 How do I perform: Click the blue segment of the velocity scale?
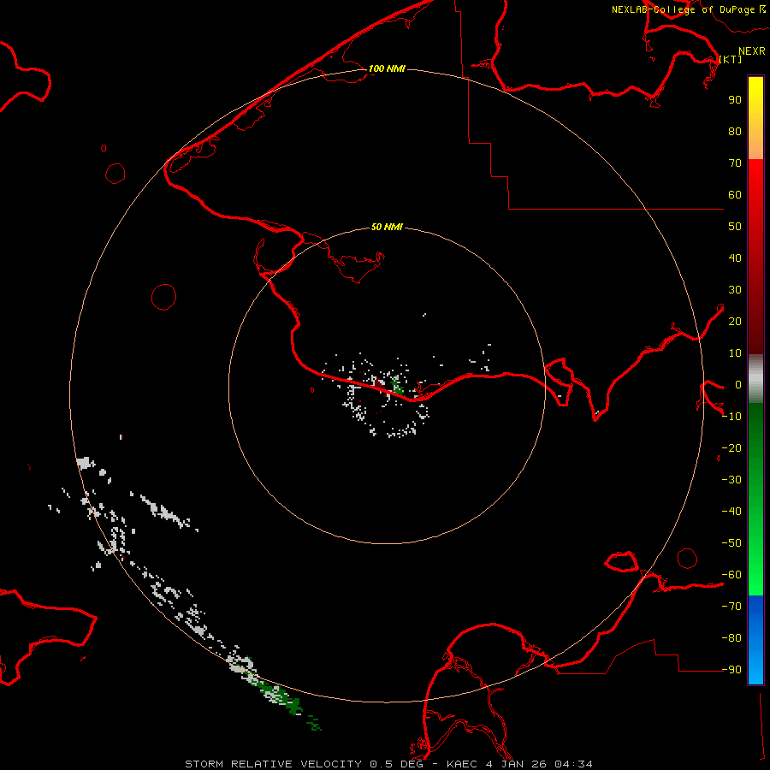(755, 639)
